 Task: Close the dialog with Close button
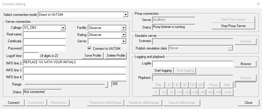(248, 103)
